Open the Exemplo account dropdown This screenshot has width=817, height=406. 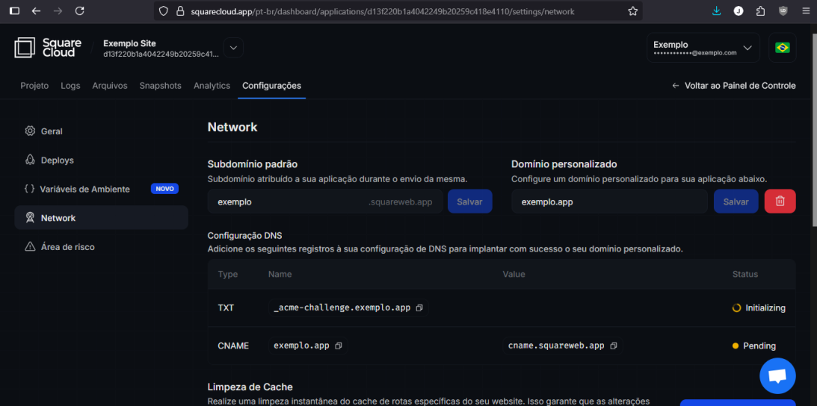pyautogui.click(x=703, y=48)
